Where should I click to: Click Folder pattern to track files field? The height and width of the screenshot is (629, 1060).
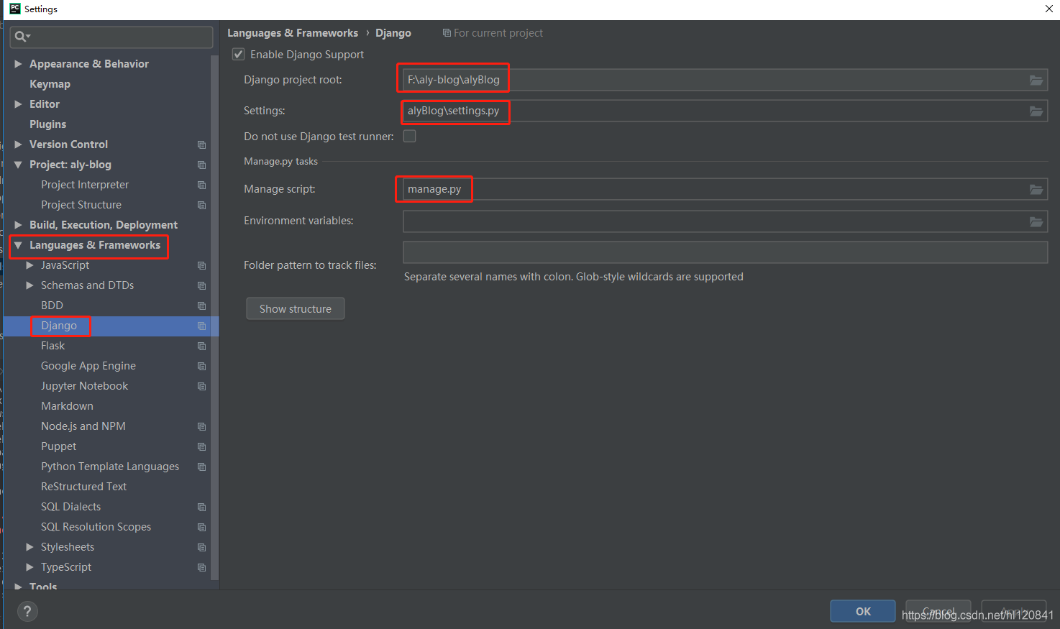[x=725, y=252]
